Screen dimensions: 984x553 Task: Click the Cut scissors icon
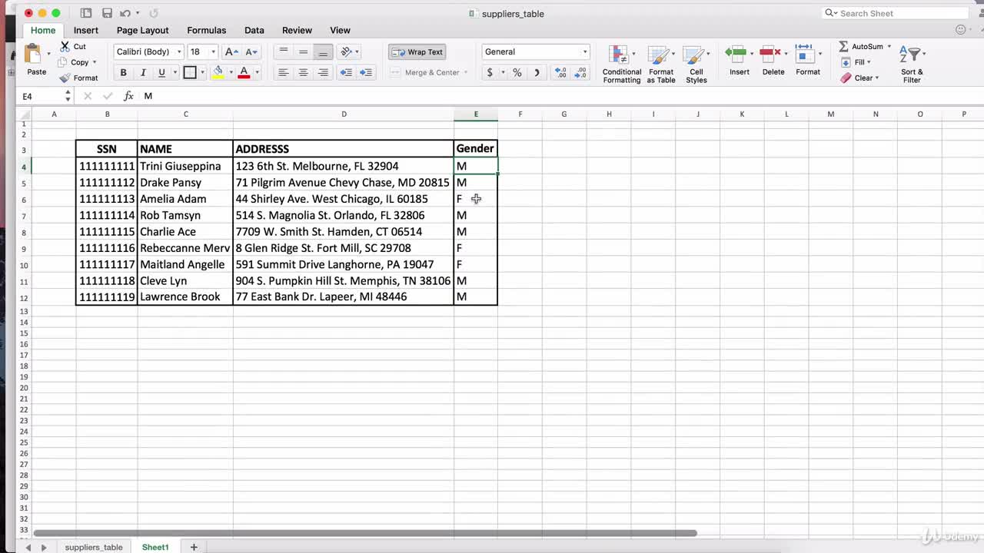point(65,46)
